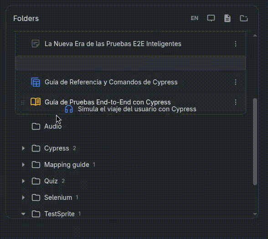This screenshot has height=239, width=268.
Task: Click the Mapping guide folder icon
Action: point(36,165)
